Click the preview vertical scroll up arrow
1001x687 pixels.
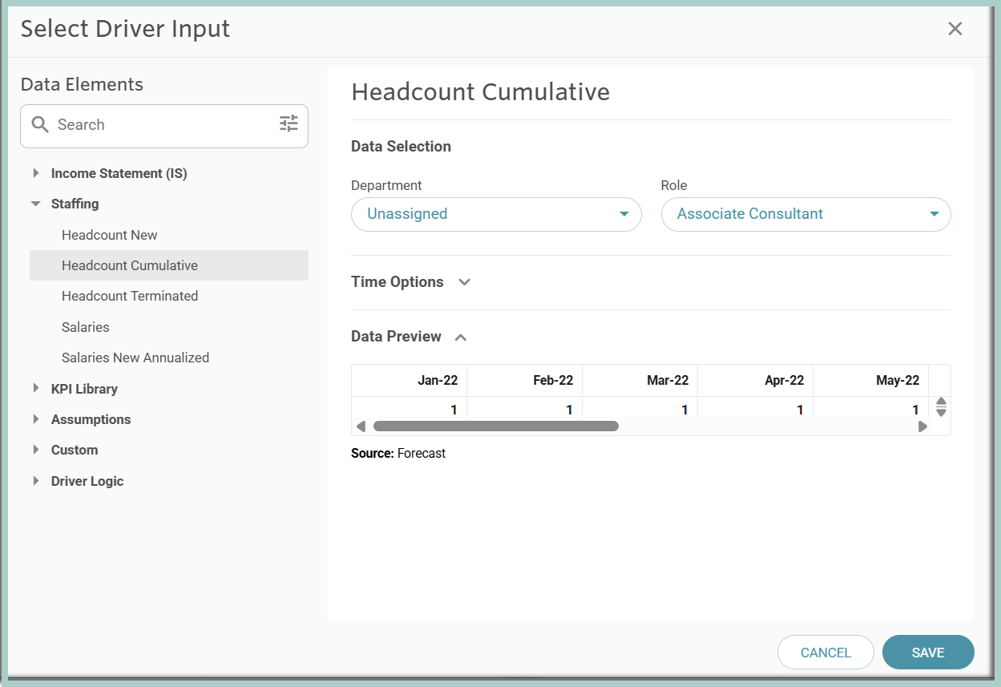coord(942,402)
